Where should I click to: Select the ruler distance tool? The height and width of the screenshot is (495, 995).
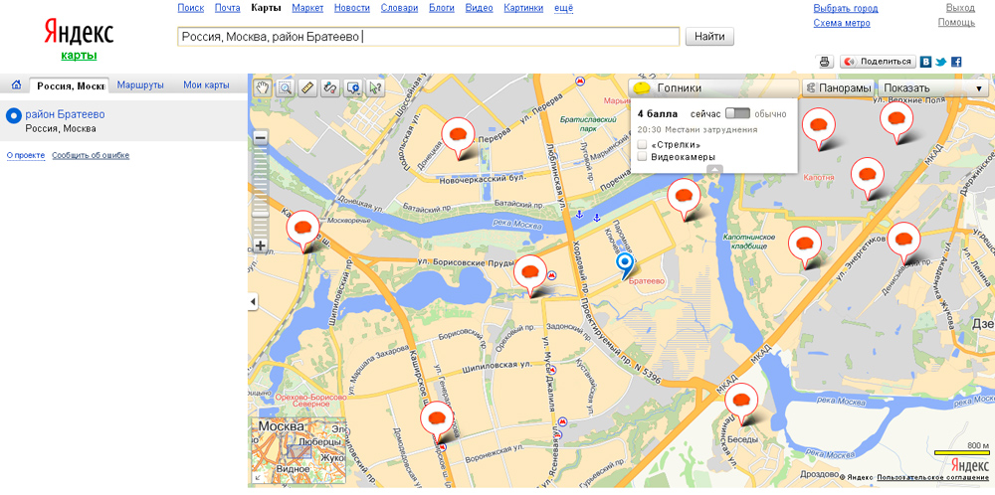tap(307, 87)
